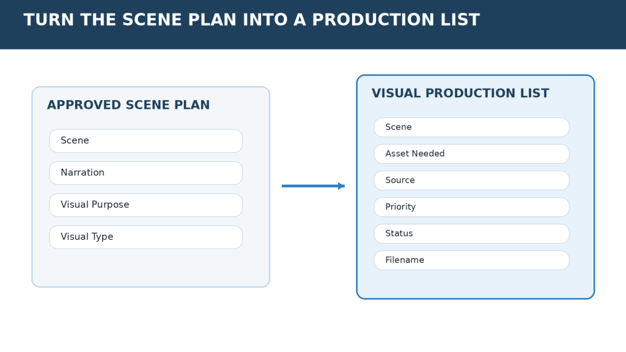Click the white background below both panels
The width and height of the screenshot is (626, 352).
[x=313, y=325]
